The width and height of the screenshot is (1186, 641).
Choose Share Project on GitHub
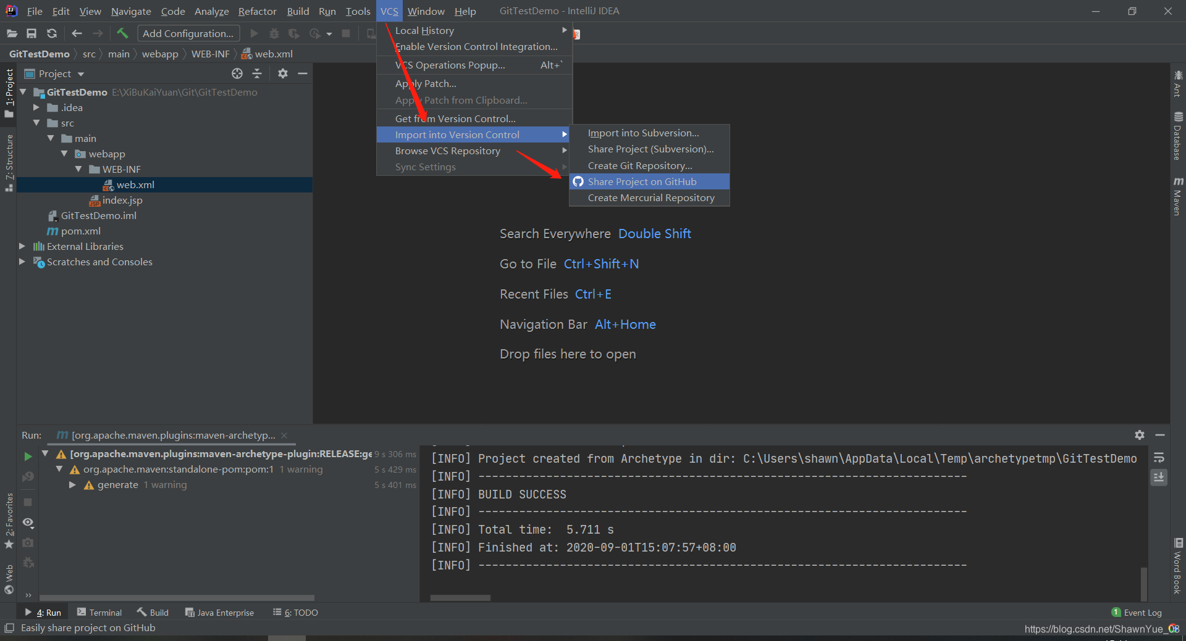click(649, 181)
